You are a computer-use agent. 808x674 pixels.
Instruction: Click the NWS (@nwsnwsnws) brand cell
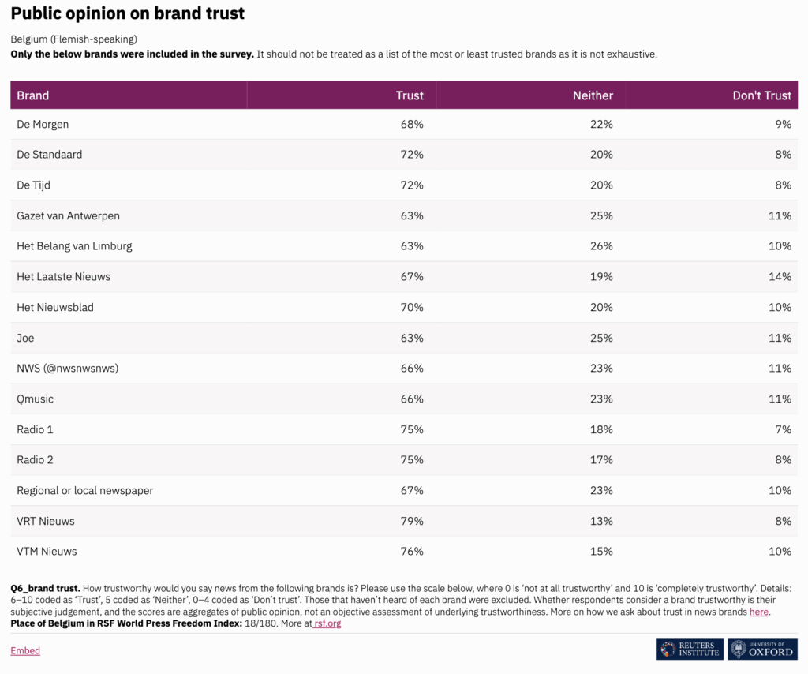point(68,369)
